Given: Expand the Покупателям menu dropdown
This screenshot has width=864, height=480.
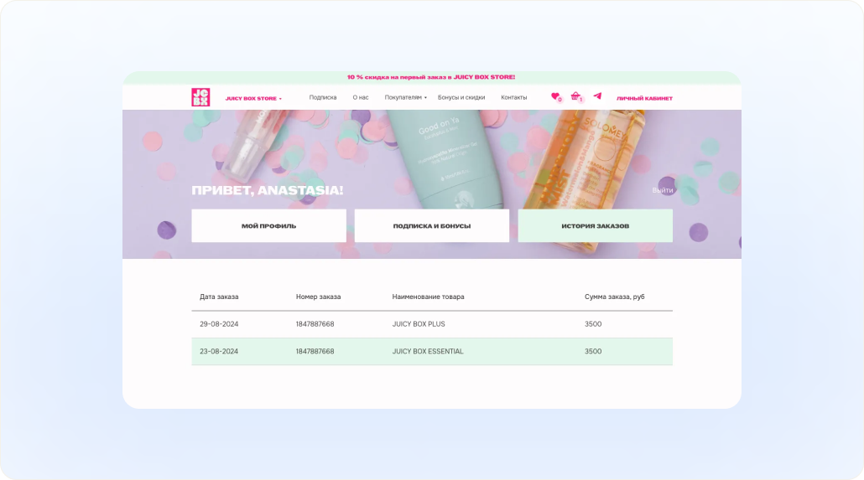Looking at the screenshot, I should pos(405,97).
